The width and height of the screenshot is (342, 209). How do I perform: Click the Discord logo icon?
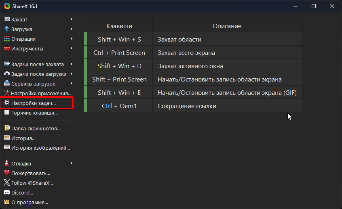7,192
